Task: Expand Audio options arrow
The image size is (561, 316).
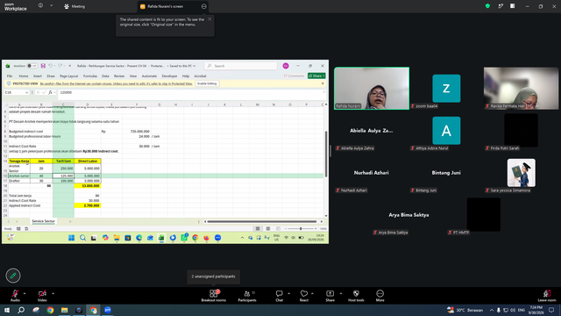Action: point(25,293)
